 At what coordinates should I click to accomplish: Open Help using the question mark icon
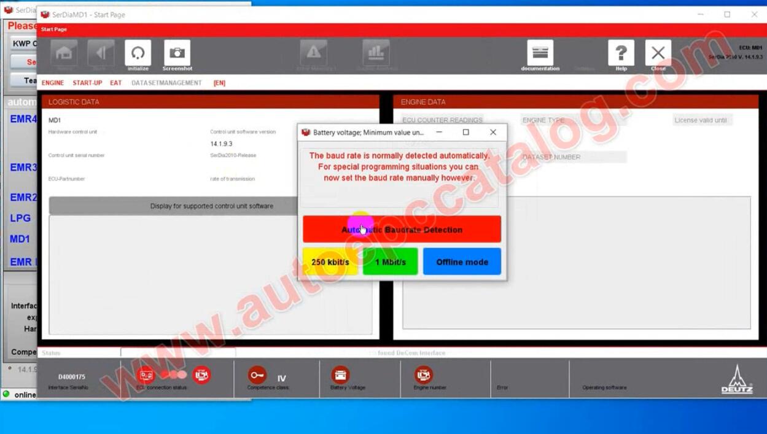(620, 53)
